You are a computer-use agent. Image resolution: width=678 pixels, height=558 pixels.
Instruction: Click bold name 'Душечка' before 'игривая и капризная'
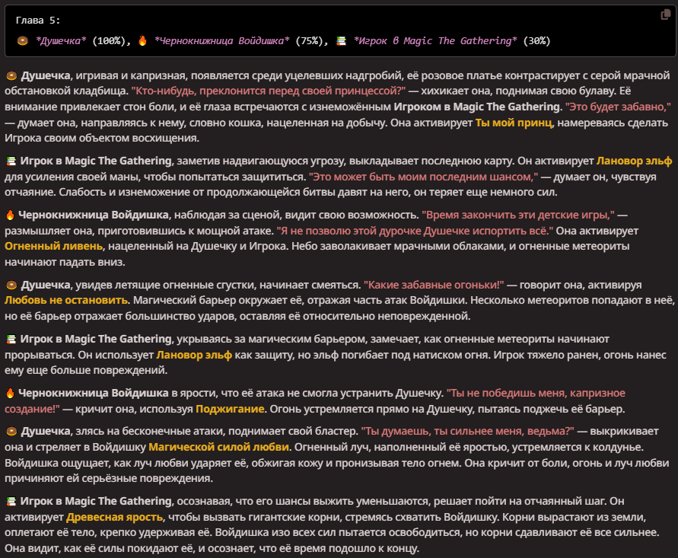click(46, 75)
